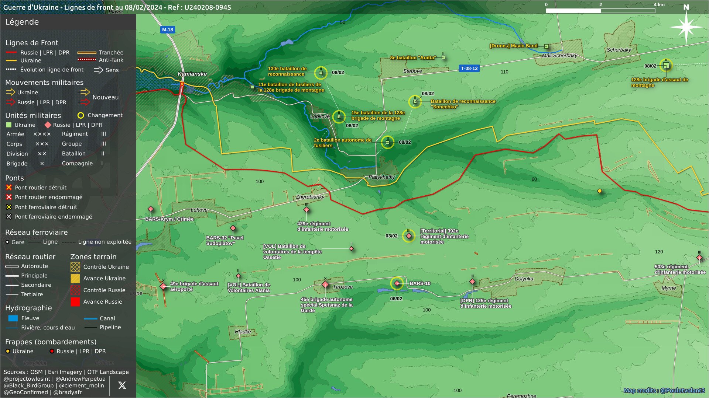Click the Bataillon de Volontaires Alania diamond
The height and width of the screenshot is (398, 709).
click(238, 276)
